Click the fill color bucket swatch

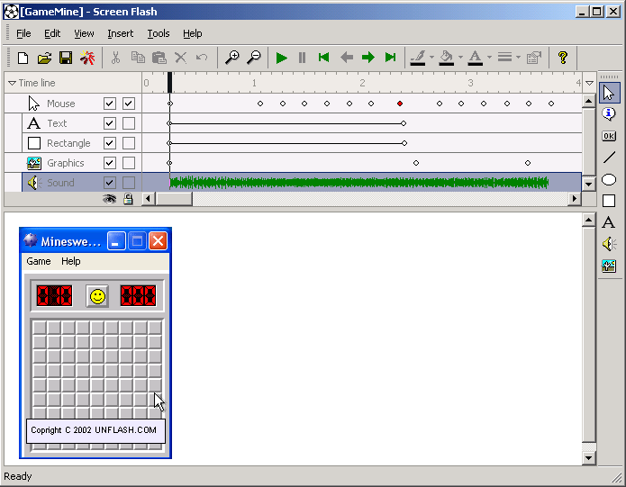click(447, 58)
